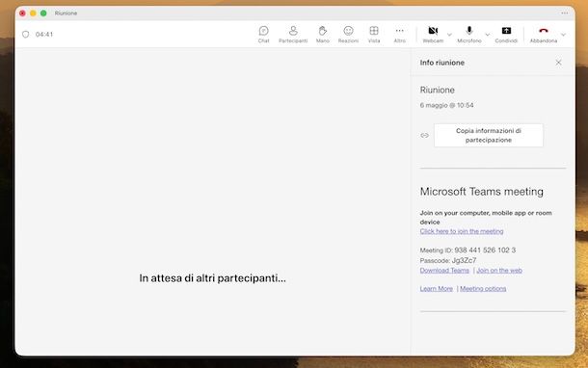This screenshot has width=588, height=368.
Task: Turn on the Webcam
Action: click(433, 34)
